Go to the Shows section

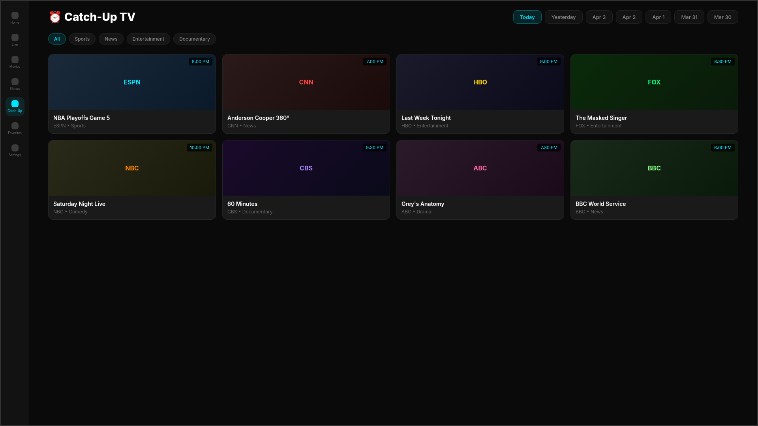click(15, 82)
